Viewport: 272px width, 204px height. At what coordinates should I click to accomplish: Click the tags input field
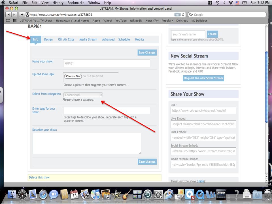107,110
